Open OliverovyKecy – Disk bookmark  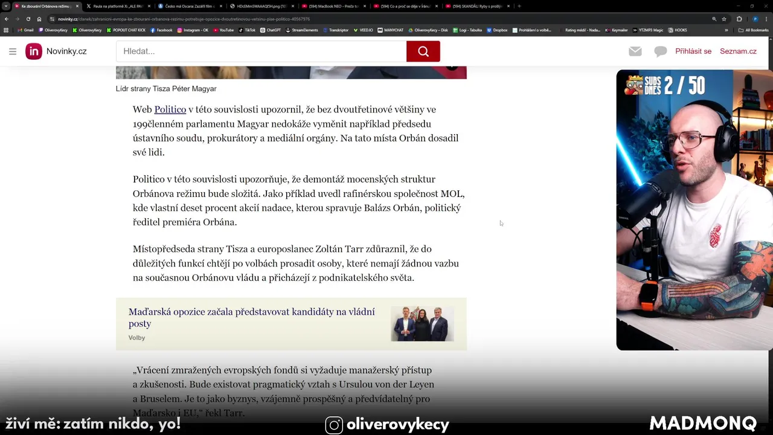point(428,30)
